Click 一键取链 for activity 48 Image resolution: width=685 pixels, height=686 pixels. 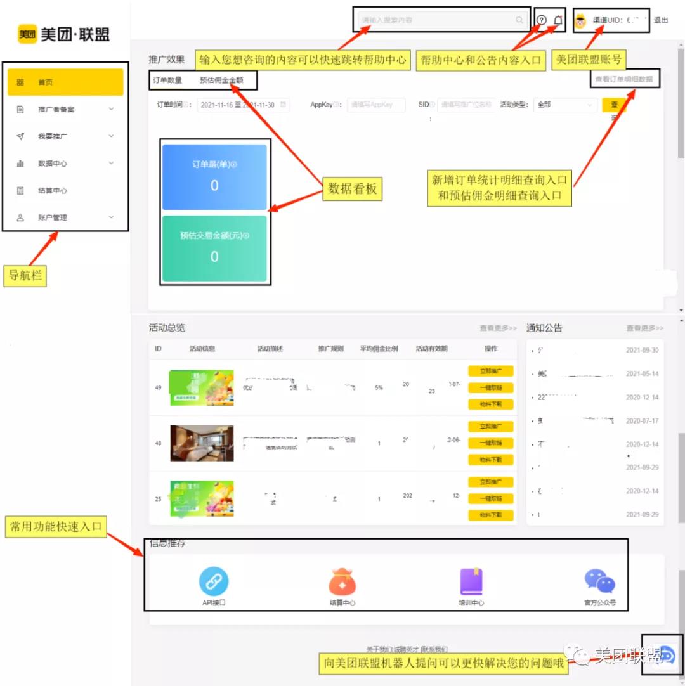point(491,443)
